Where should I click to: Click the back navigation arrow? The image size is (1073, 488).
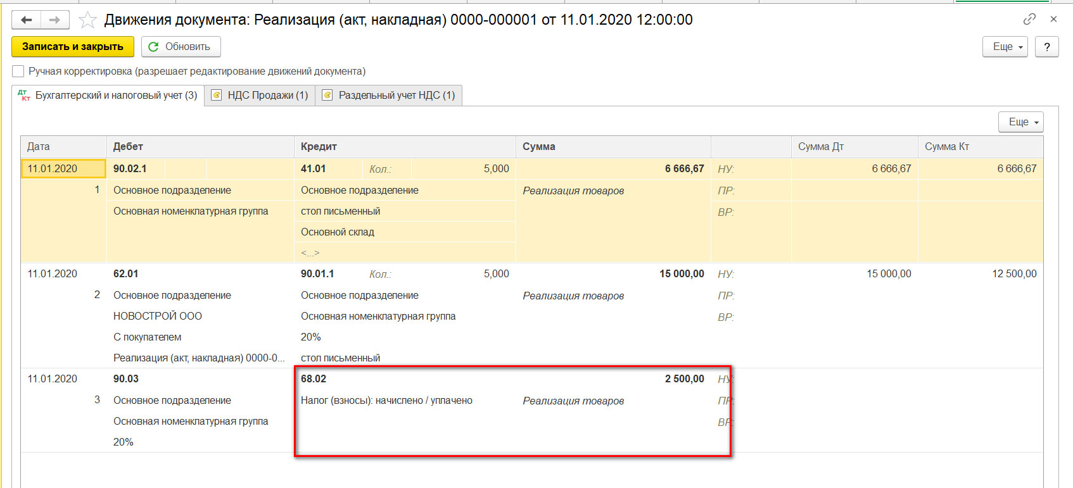point(27,20)
